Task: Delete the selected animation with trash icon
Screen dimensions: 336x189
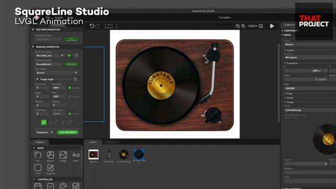Action: (x=76, y=56)
